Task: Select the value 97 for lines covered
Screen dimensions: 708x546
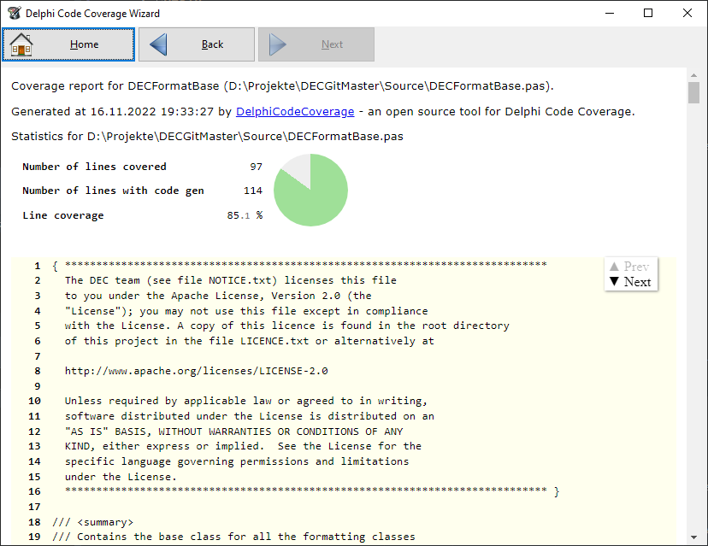Action: pyautogui.click(x=256, y=167)
